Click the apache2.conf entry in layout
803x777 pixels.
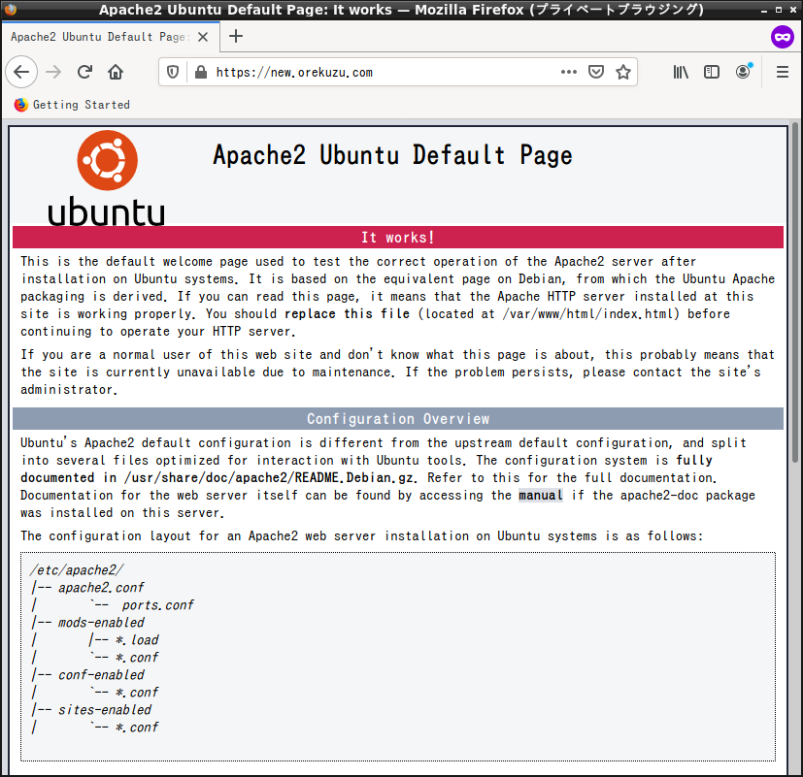point(101,588)
